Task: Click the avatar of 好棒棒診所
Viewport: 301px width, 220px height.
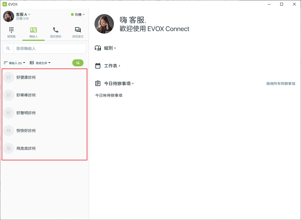Action: coord(9,95)
